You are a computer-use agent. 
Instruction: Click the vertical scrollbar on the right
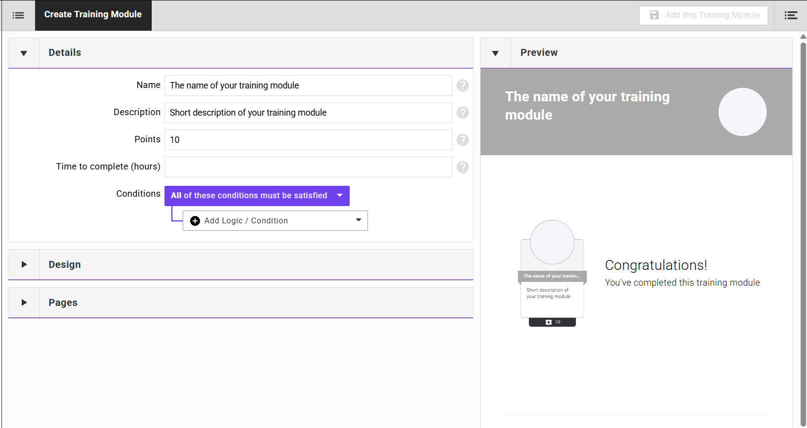(x=803, y=234)
